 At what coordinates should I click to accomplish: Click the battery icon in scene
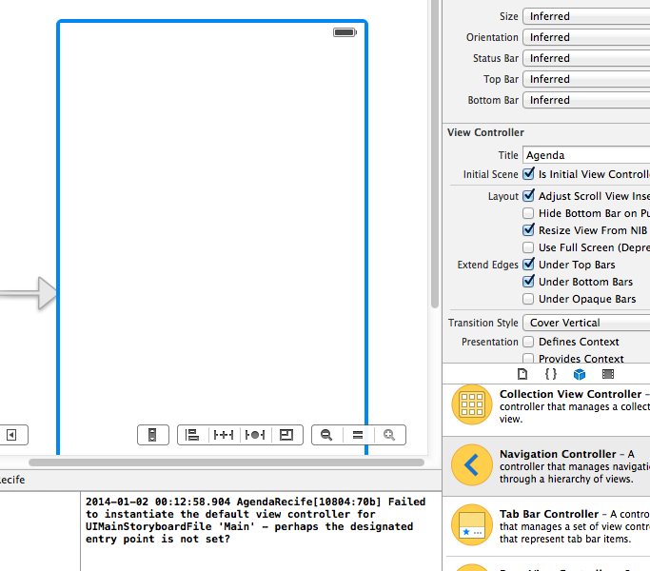pyautogui.click(x=345, y=32)
